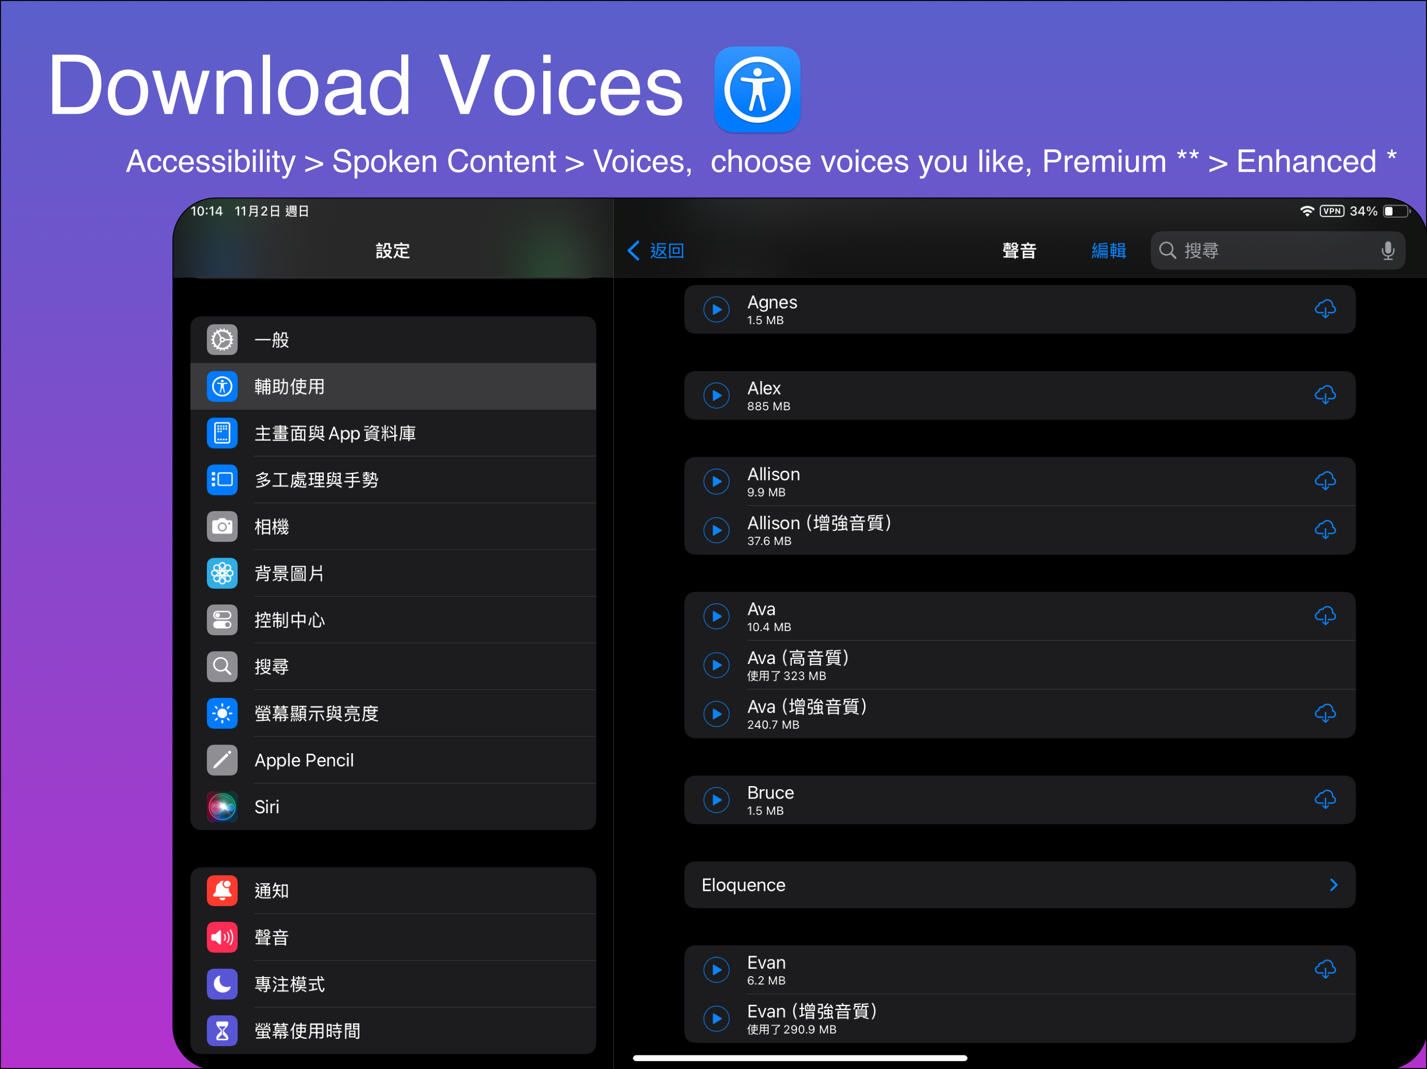This screenshot has width=1427, height=1069.
Task: Click the 搜尋 search input field
Action: pyautogui.click(x=1265, y=250)
